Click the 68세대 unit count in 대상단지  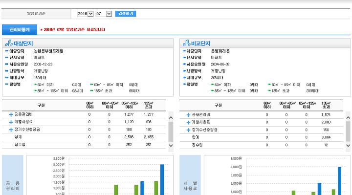[x=134, y=91]
